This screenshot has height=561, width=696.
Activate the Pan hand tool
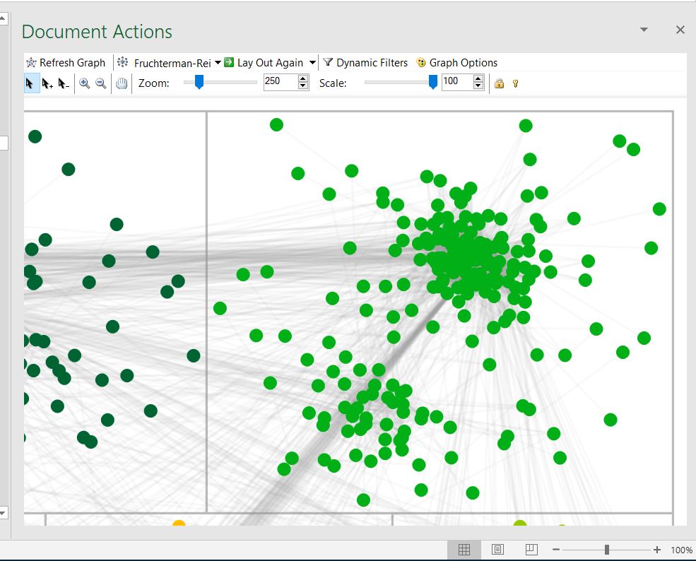point(121,83)
